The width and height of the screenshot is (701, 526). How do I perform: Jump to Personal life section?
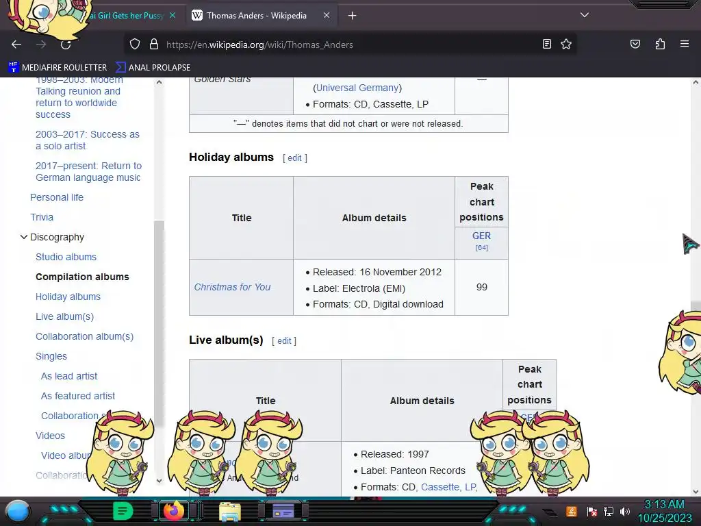(x=57, y=197)
